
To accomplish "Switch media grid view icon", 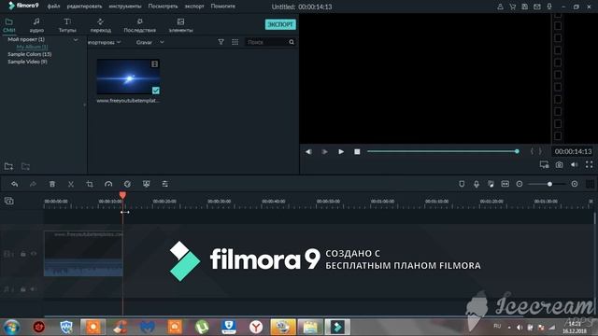I will tap(235, 42).
